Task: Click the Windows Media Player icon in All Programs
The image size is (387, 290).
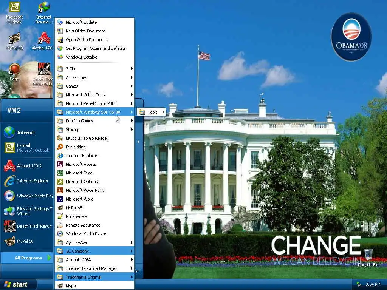Action: [x=60, y=233]
